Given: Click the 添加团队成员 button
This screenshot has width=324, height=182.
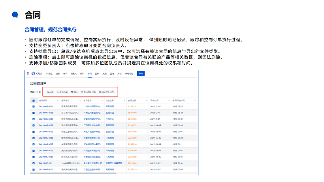Looking at the screenshot, I should 89,92.
